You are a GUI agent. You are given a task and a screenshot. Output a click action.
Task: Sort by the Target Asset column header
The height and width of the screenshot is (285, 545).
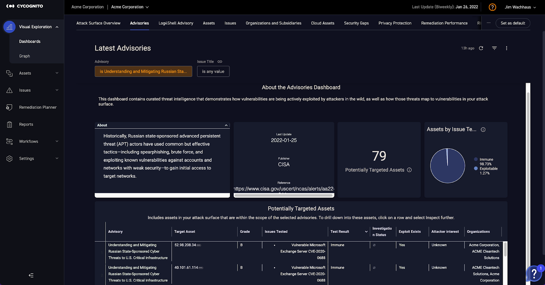pyautogui.click(x=185, y=232)
